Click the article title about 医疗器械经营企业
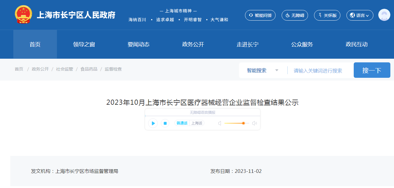 click(202, 102)
